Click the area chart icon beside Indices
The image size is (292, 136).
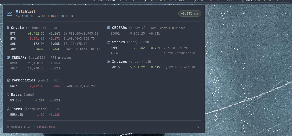click(109, 61)
